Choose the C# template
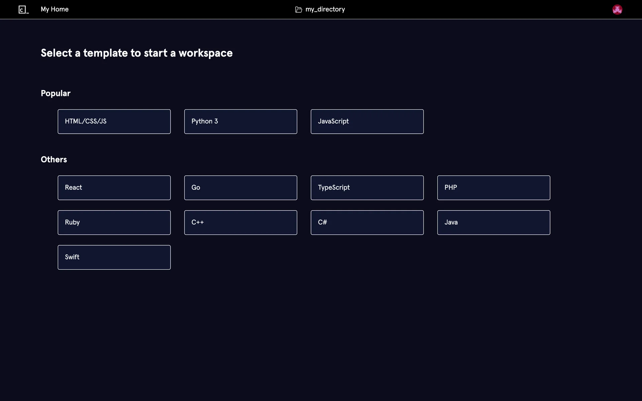The height and width of the screenshot is (401, 642). 367,223
